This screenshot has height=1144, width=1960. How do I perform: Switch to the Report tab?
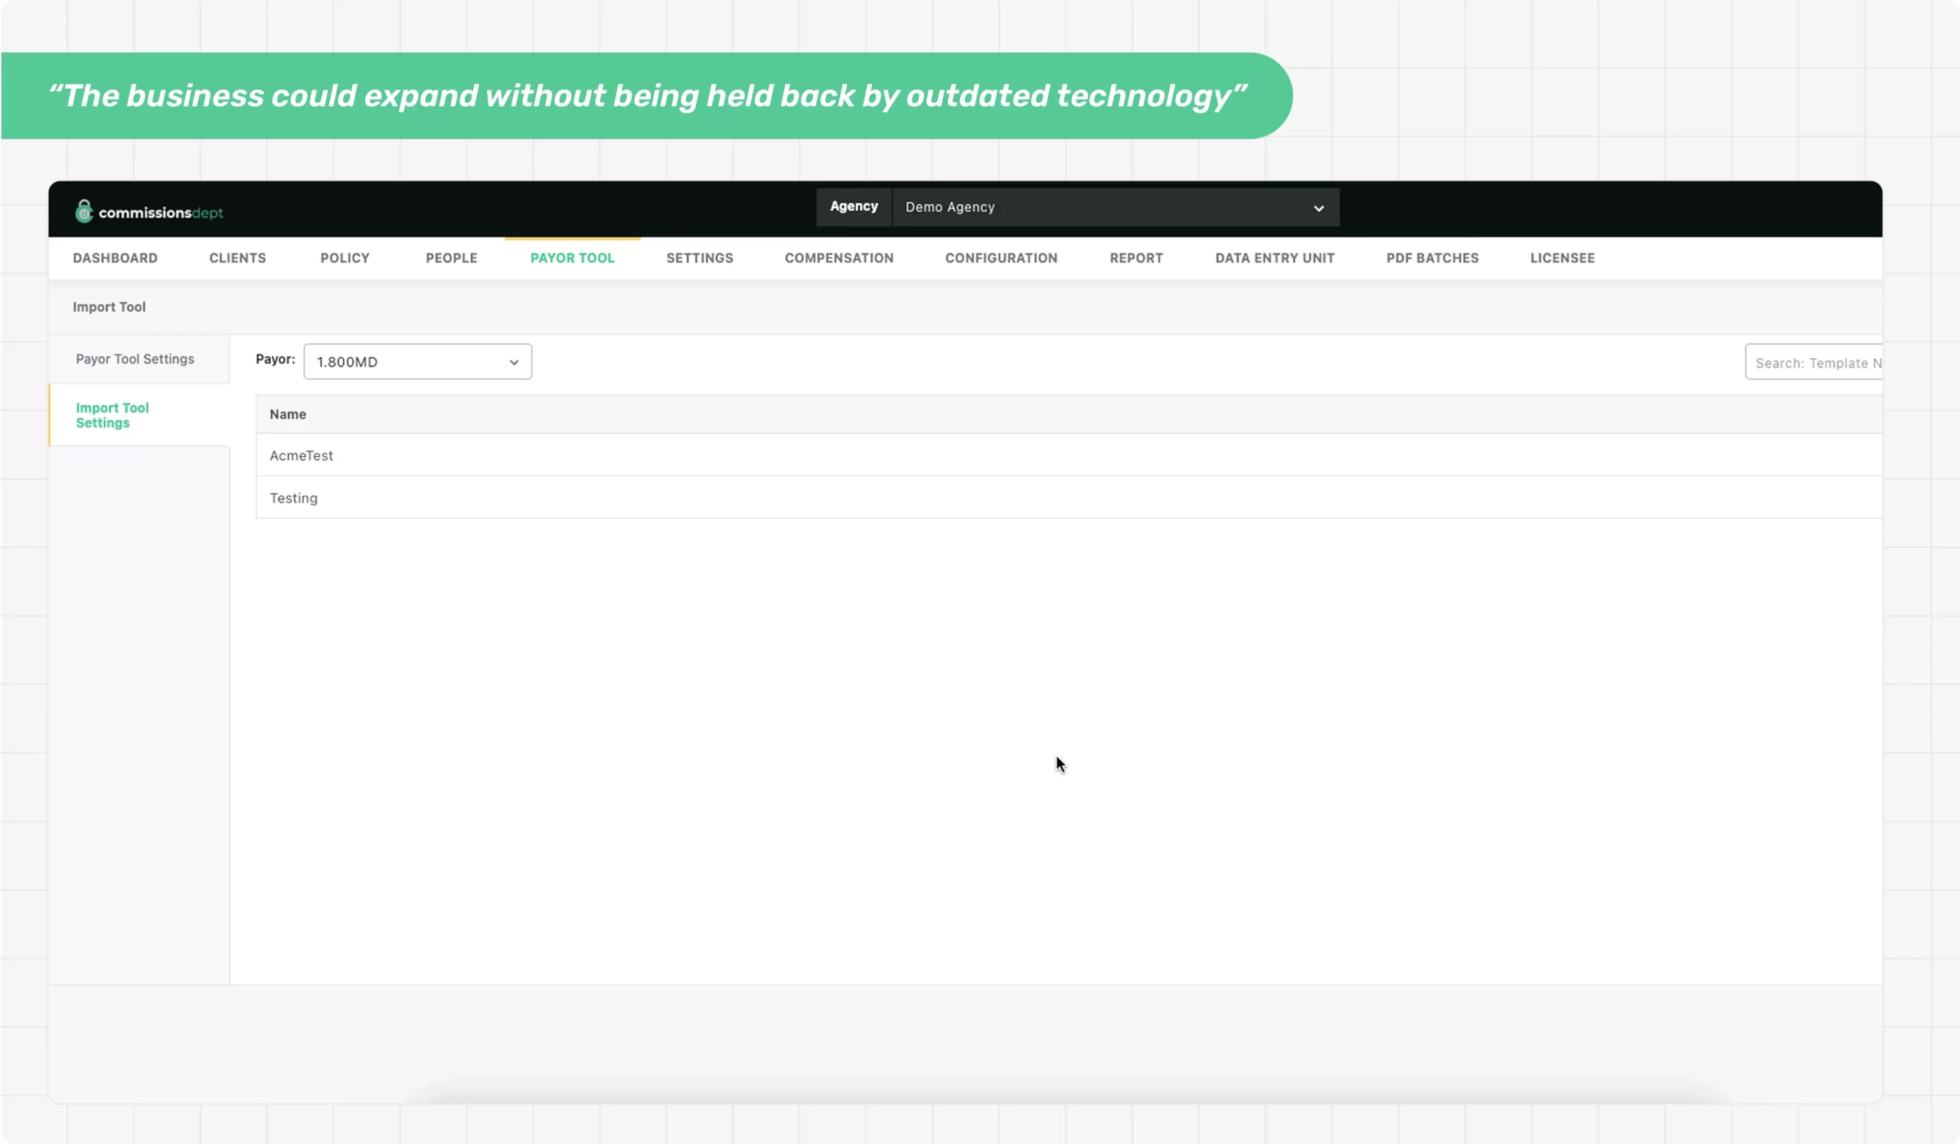click(1135, 258)
